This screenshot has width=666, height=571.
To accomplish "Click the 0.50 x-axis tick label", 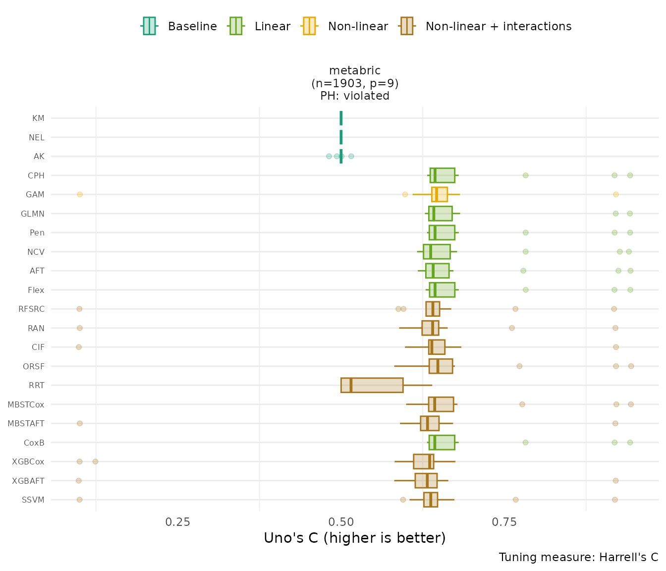I will pyautogui.click(x=341, y=522).
